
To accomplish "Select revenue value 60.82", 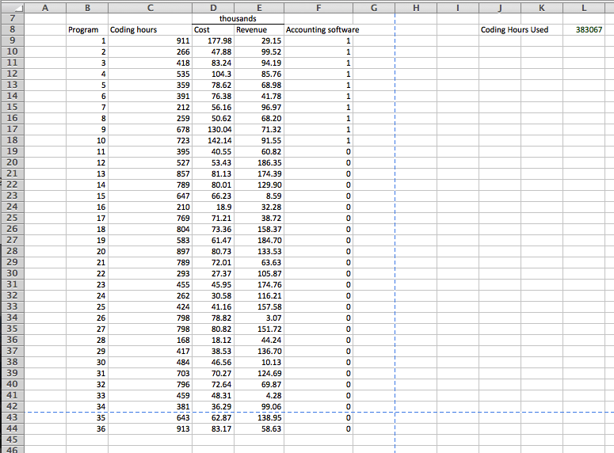I will (x=259, y=151).
